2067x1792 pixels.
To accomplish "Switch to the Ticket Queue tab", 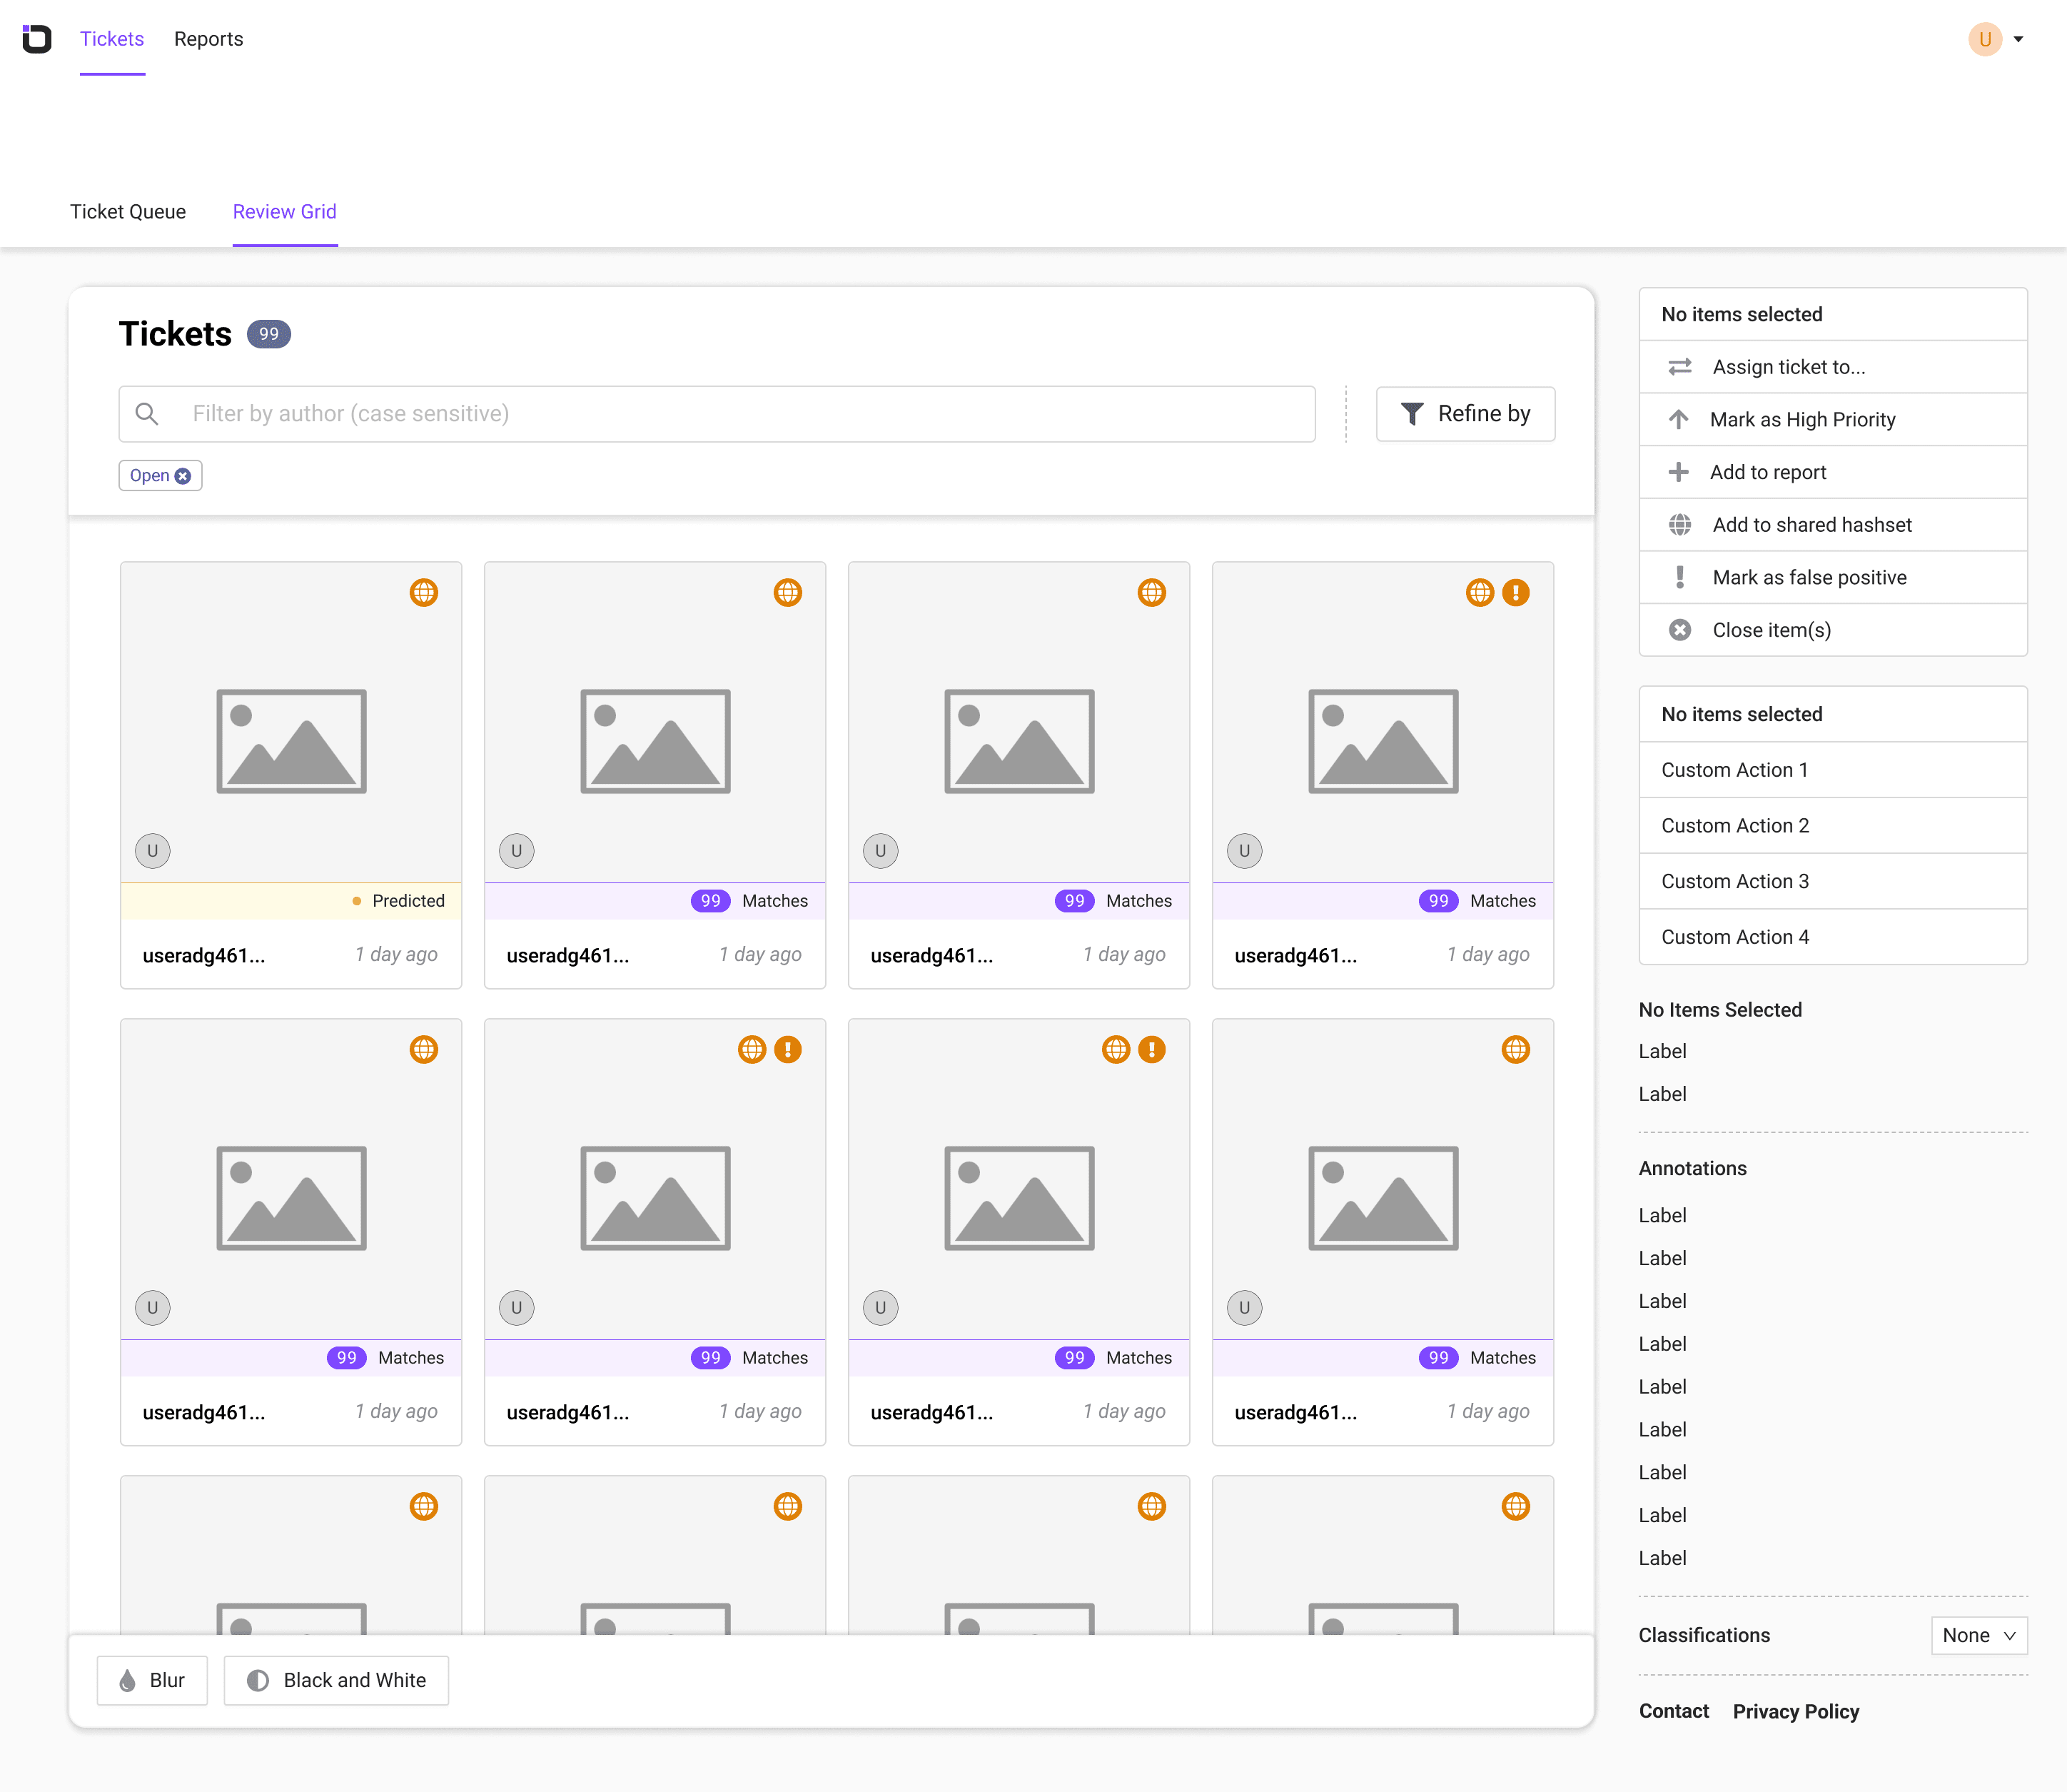I will [128, 212].
